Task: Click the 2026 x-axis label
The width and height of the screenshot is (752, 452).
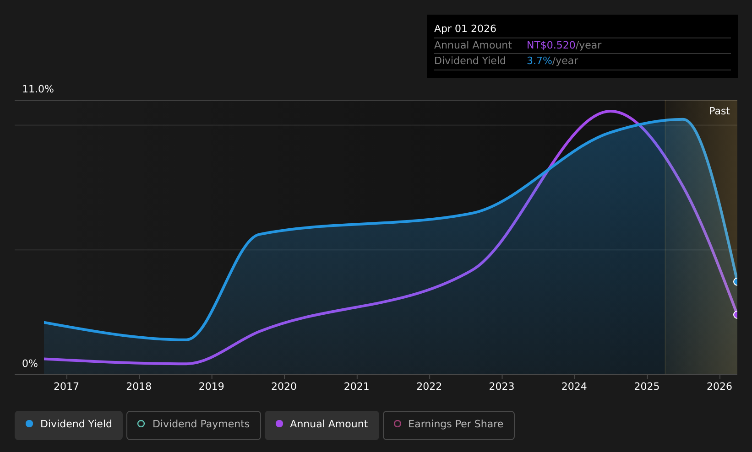Action: point(719,387)
